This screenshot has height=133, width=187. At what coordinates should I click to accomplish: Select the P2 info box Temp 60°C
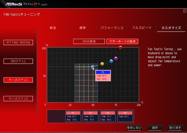(73, 116)
